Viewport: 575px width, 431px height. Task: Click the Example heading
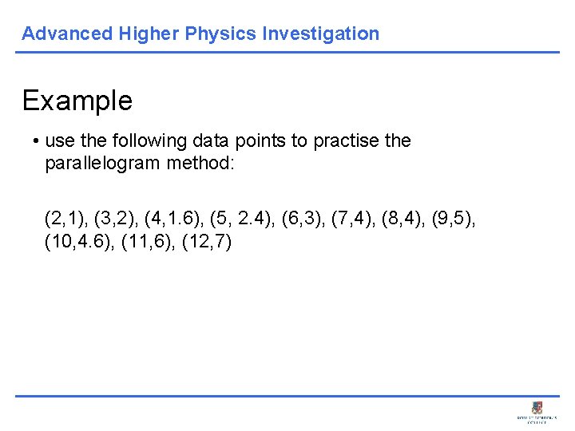tap(77, 101)
